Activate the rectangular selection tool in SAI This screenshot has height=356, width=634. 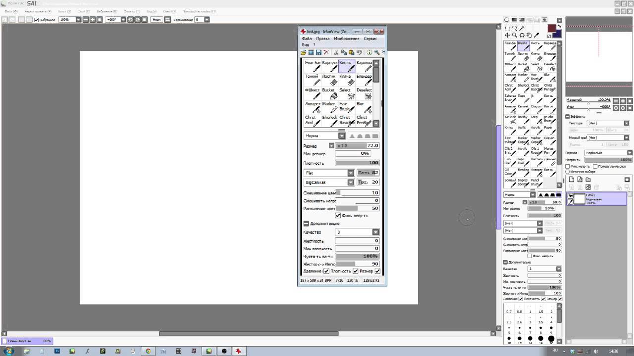pyautogui.click(x=507, y=28)
